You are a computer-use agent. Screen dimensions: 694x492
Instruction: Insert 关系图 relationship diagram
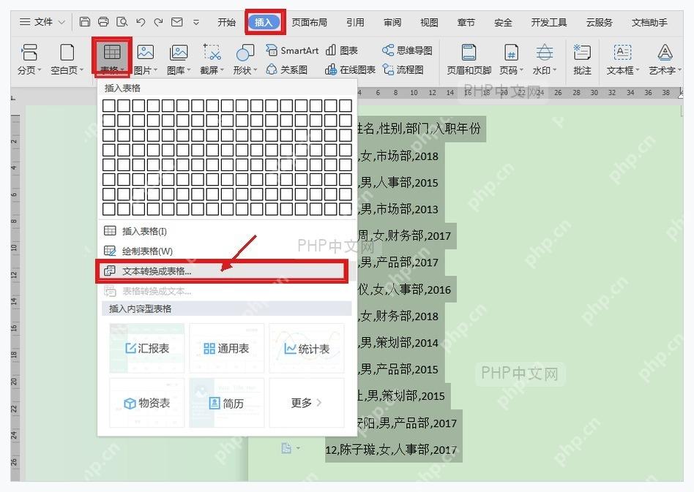287,70
